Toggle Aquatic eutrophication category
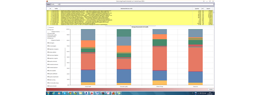The height and width of the screenshot is (95, 261). pos(48,77)
